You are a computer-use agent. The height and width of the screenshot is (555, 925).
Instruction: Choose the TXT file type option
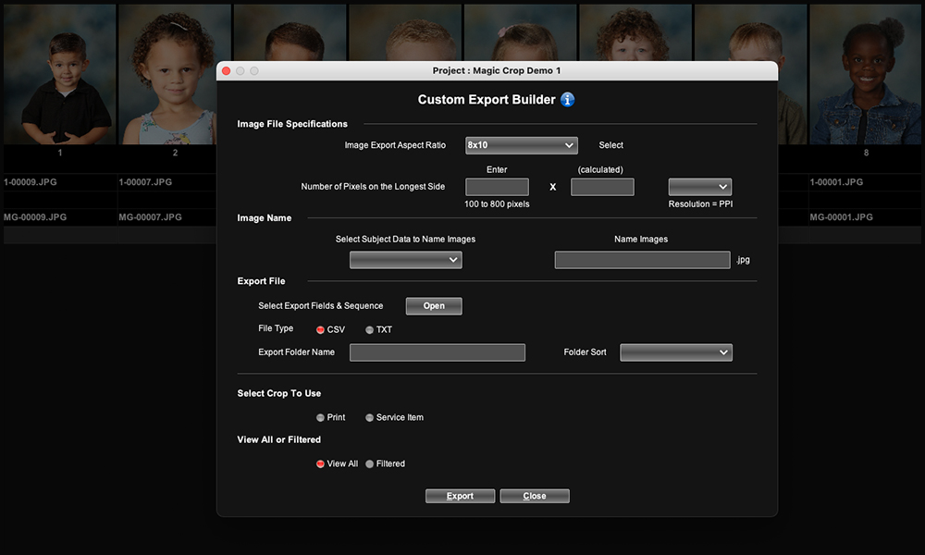click(x=370, y=329)
